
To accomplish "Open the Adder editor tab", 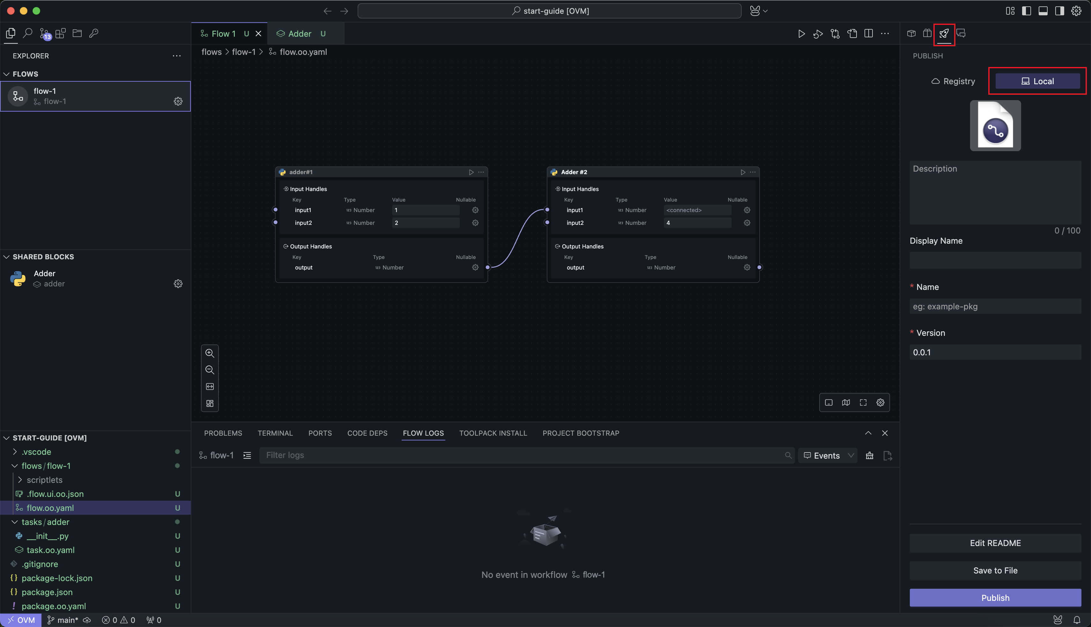I will 300,33.
